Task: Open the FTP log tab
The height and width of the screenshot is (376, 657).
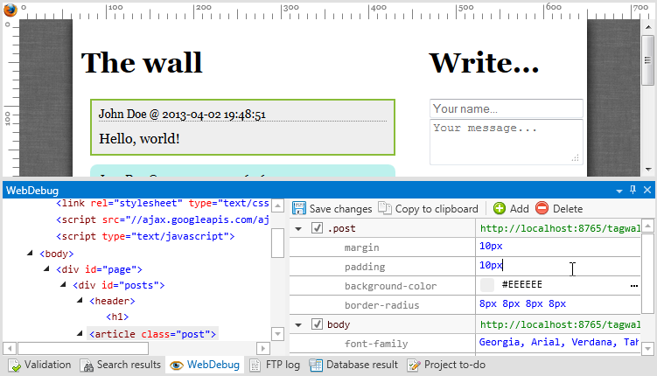Action: pos(275,366)
